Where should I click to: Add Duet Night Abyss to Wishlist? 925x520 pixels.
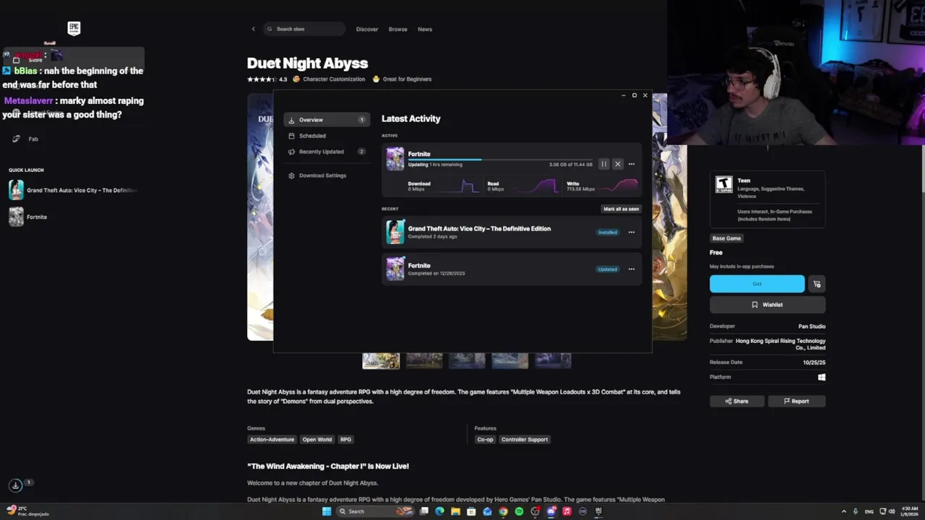tap(767, 305)
